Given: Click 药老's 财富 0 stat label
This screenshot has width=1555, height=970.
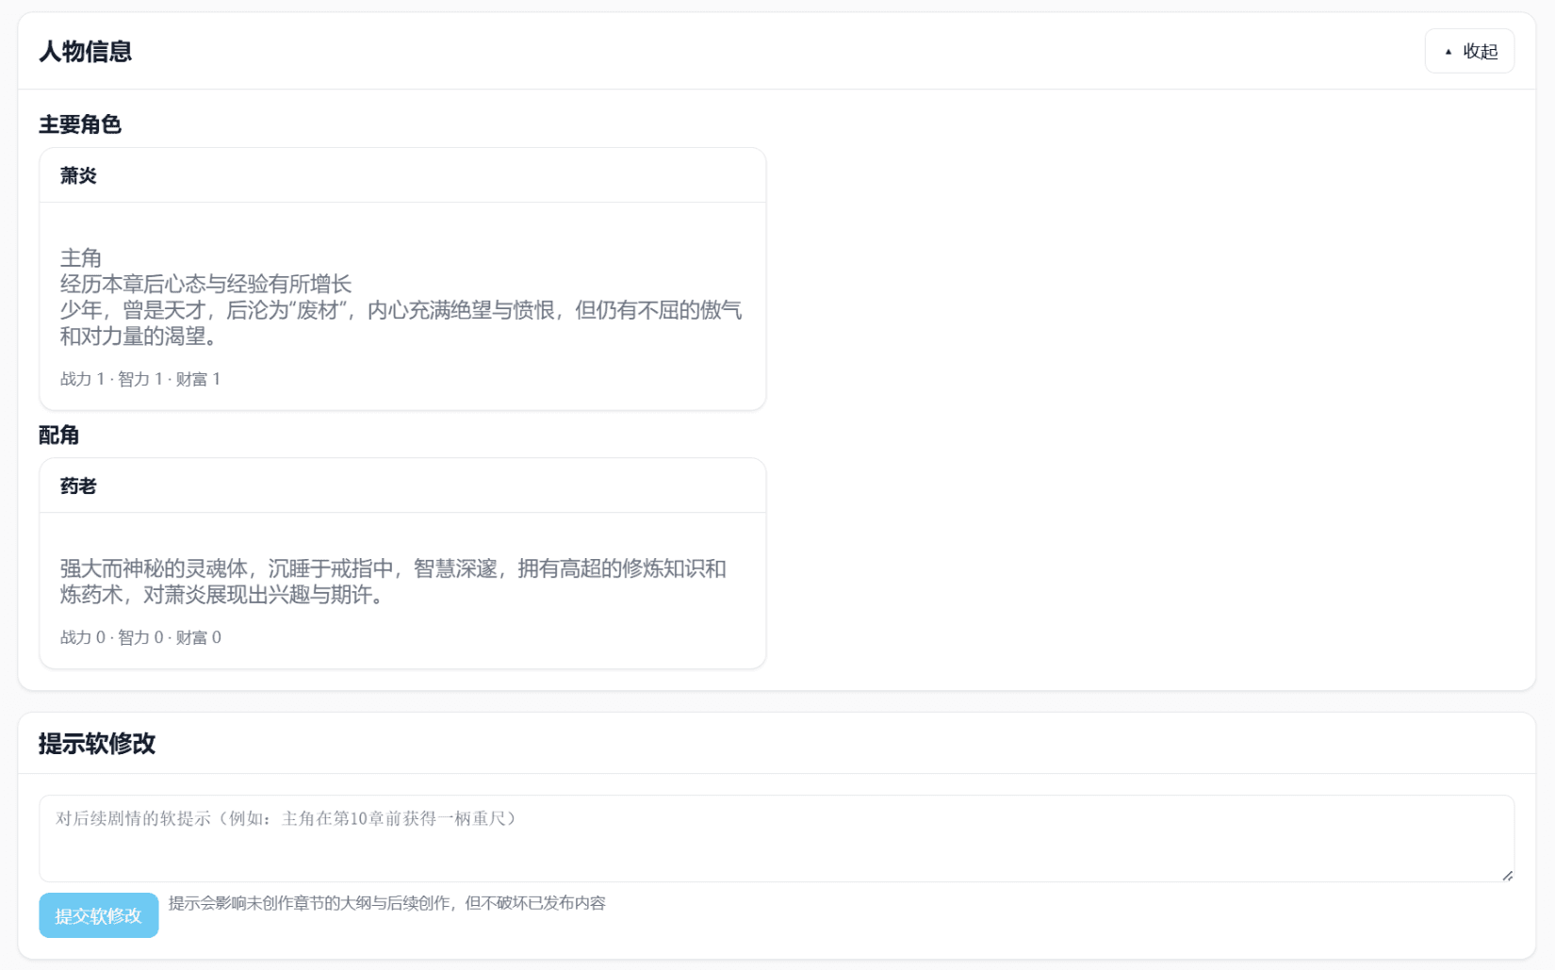Looking at the screenshot, I should click(198, 637).
